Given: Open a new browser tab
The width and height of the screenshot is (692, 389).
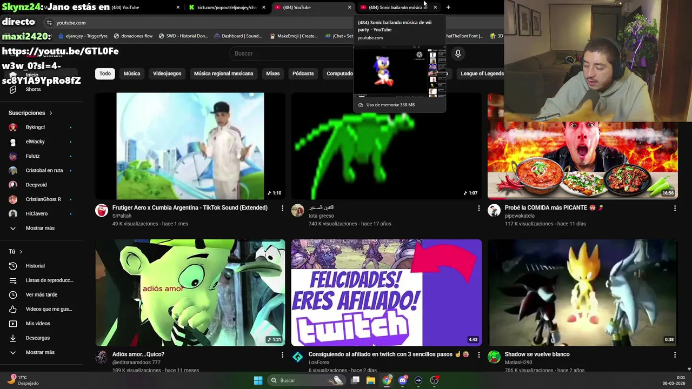Looking at the screenshot, I should pos(448,8).
